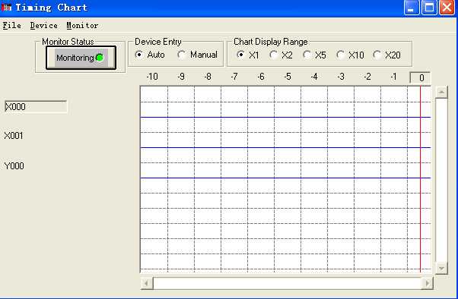Click the X000 device name field
Image resolution: width=458 pixels, height=299 pixels.
pyautogui.click(x=36, y=107)
